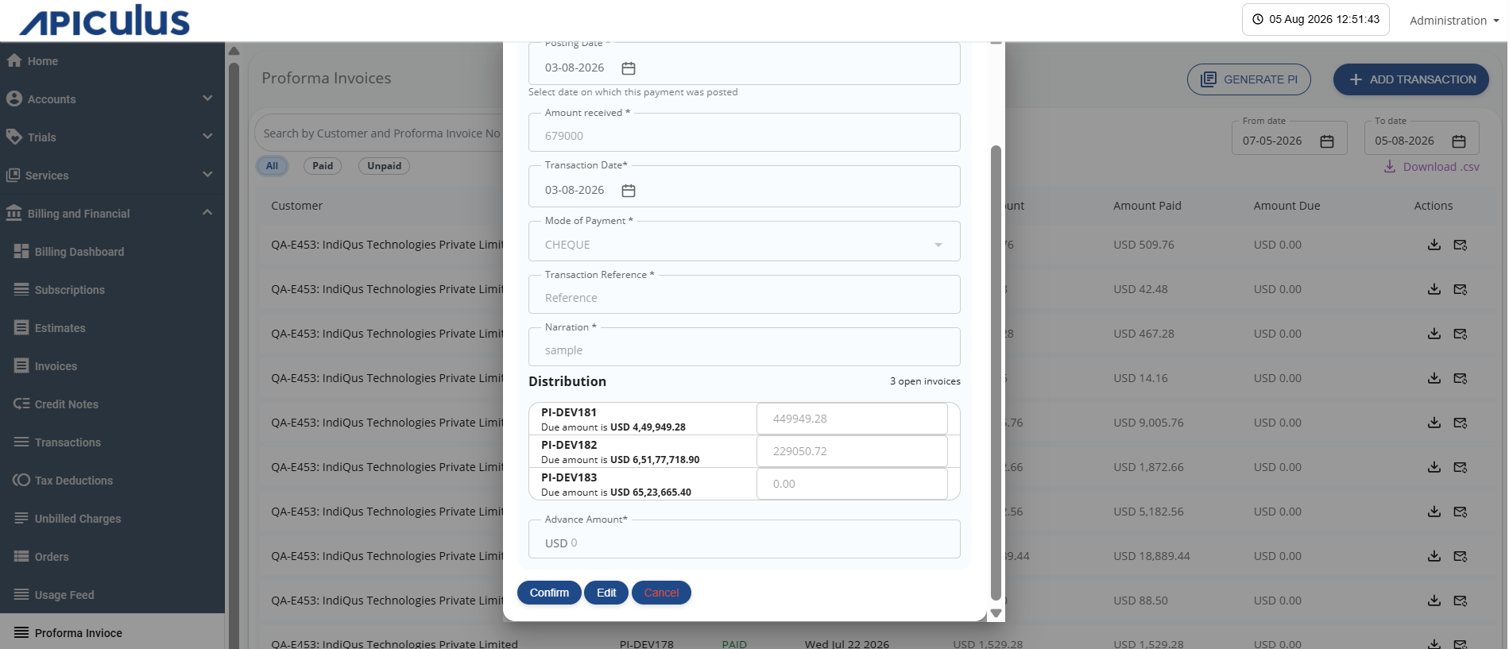Email invoice in the USD 88.50 row
The width and height of the screenshot is (1509, 649).
(x=1461, y=601)
